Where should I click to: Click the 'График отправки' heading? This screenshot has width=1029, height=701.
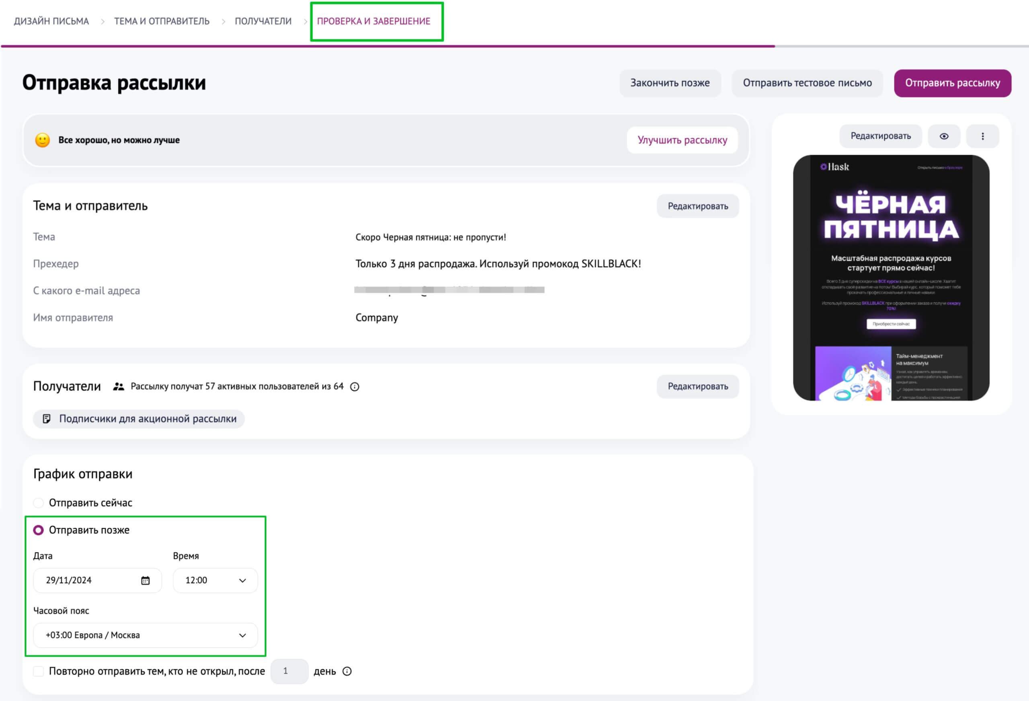point(83,474)
